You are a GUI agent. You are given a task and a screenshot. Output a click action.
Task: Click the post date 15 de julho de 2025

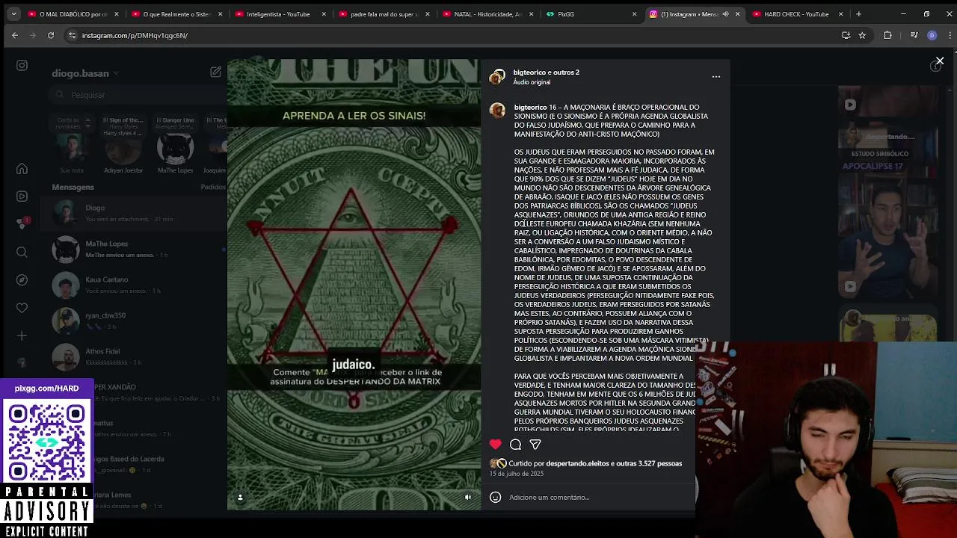click(x=516, y=474)
